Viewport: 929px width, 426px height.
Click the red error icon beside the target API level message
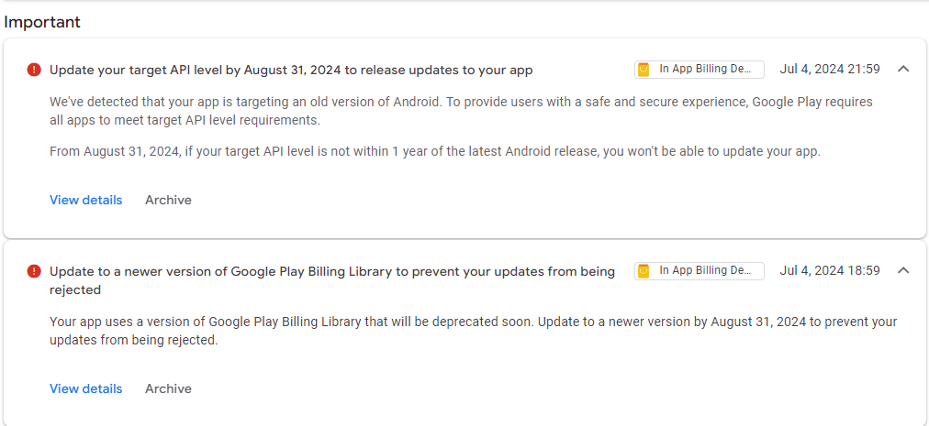coord(34,70)
